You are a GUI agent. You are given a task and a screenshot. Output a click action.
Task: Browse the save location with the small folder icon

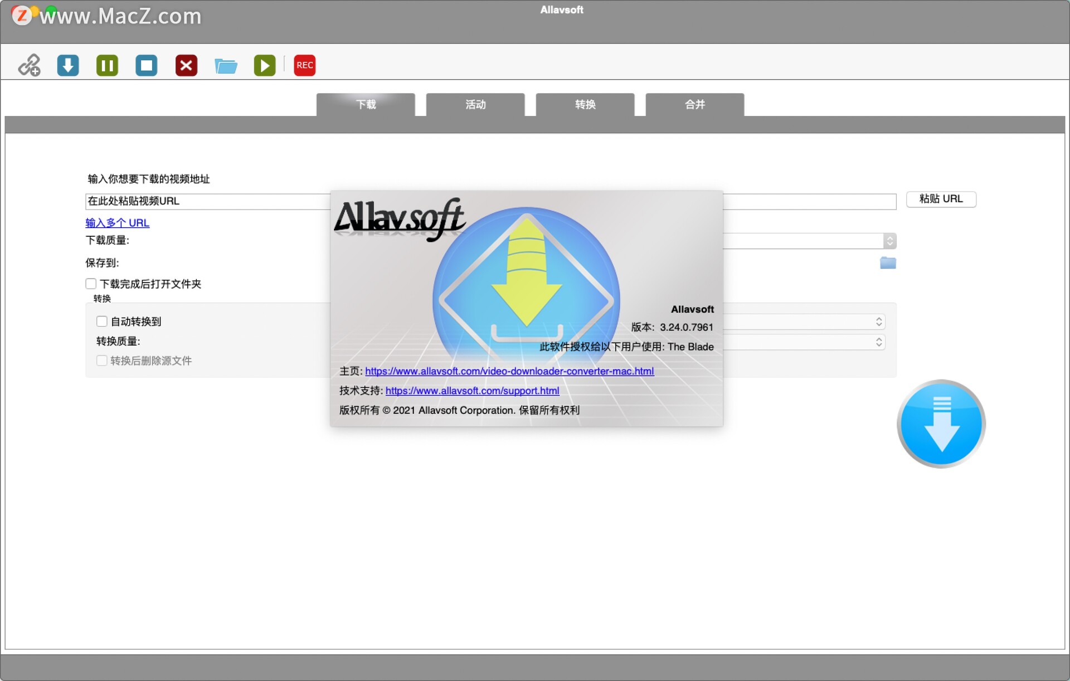888,263
